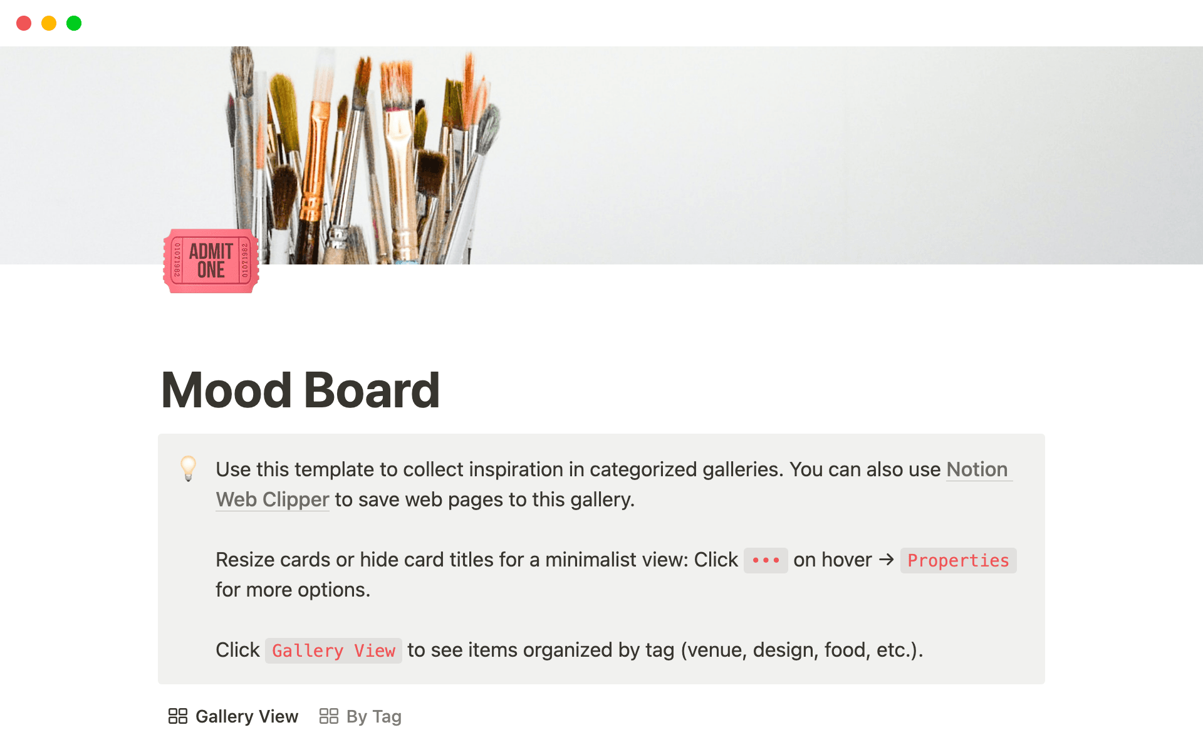The image size is (1203, 752).
Task: Click the lightbulb callout icon
Action: (x=188, y=468)
